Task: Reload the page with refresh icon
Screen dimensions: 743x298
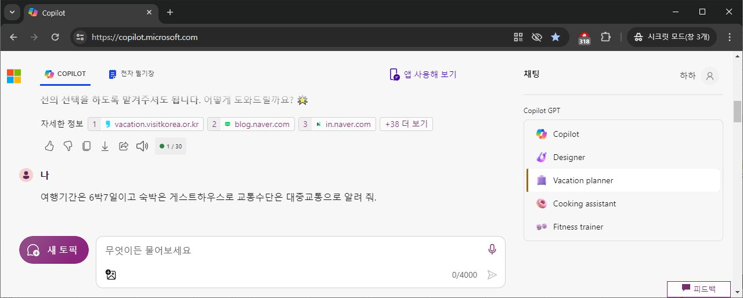Action: coord(55,37)
